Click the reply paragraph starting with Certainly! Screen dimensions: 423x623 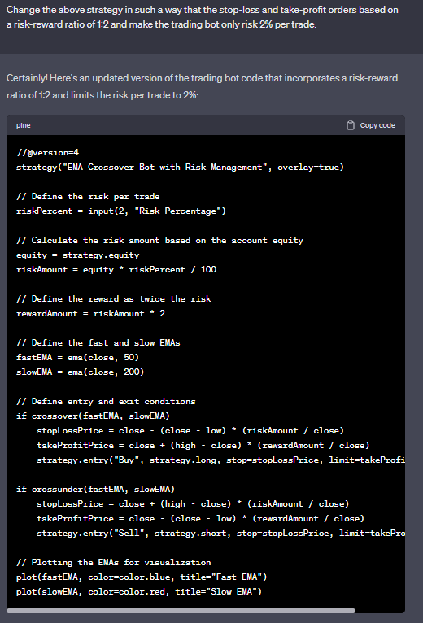pos(202,86)
